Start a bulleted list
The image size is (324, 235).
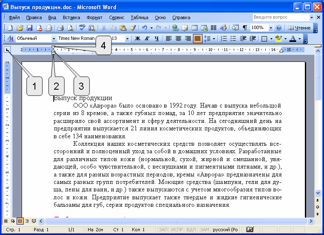(x=233, y=38)
